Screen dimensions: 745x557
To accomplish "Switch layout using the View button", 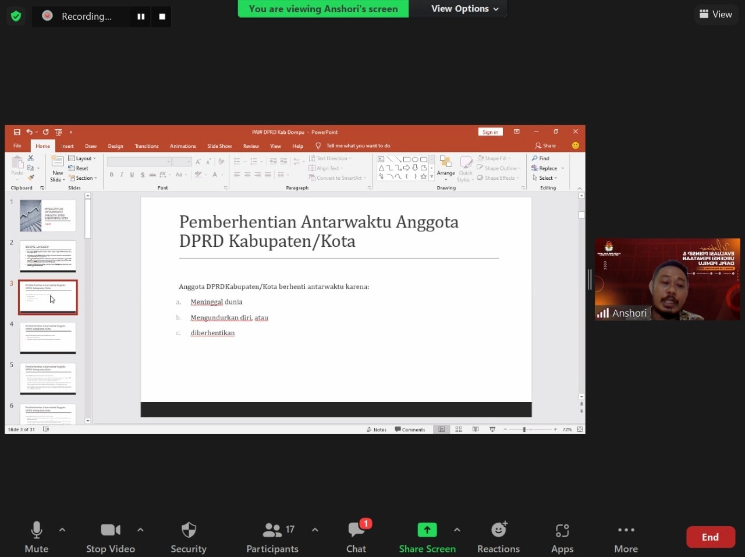I will tap(715, 15).
